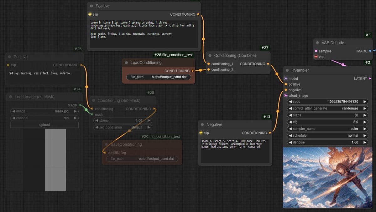
Task: Collapse the Positive prompt node
Action: (x=91, y=6)
